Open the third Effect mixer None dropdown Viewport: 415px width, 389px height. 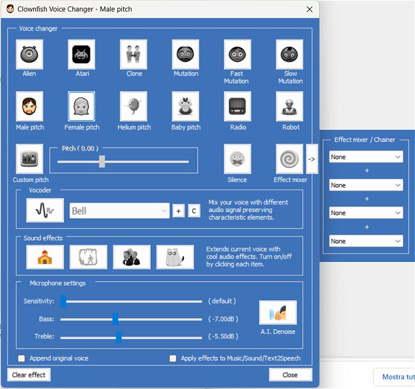(x=366, y=213)
